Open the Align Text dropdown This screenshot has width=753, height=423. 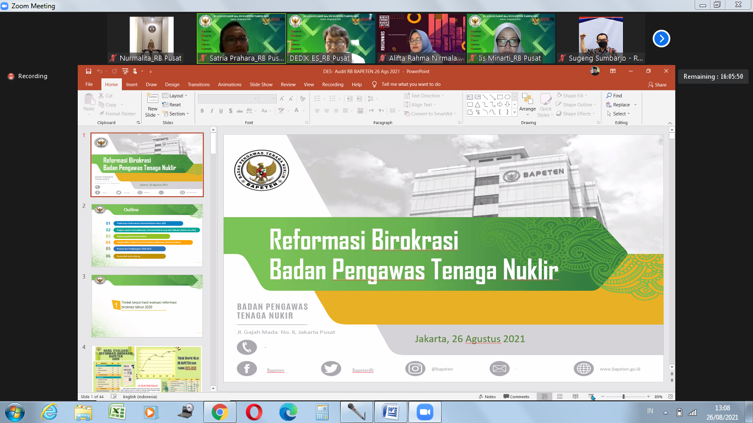421,105
